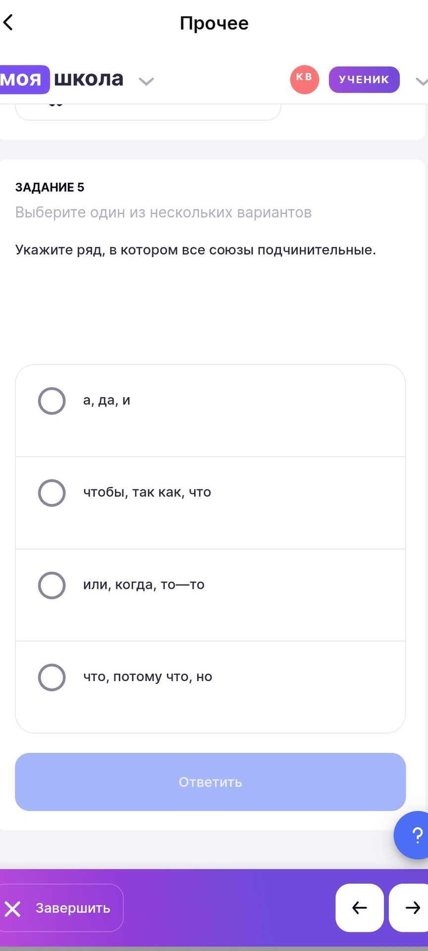Click the 'а, да, и' answer text
Image resolution: width=428 pixels, height=951 pixels.
pos(107,400)
